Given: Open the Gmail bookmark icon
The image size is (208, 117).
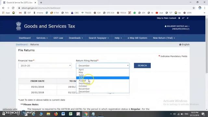Looking at the screenshot, I should [x=20, y=13].
